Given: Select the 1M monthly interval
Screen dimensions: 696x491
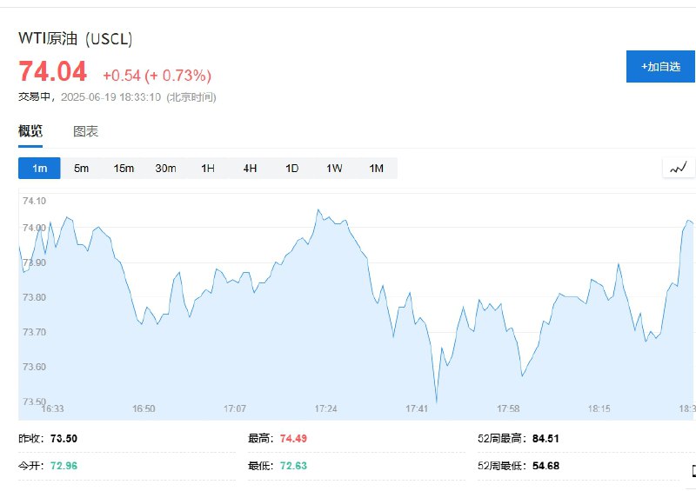Looking at the screenshot, I should click(377, 168).
